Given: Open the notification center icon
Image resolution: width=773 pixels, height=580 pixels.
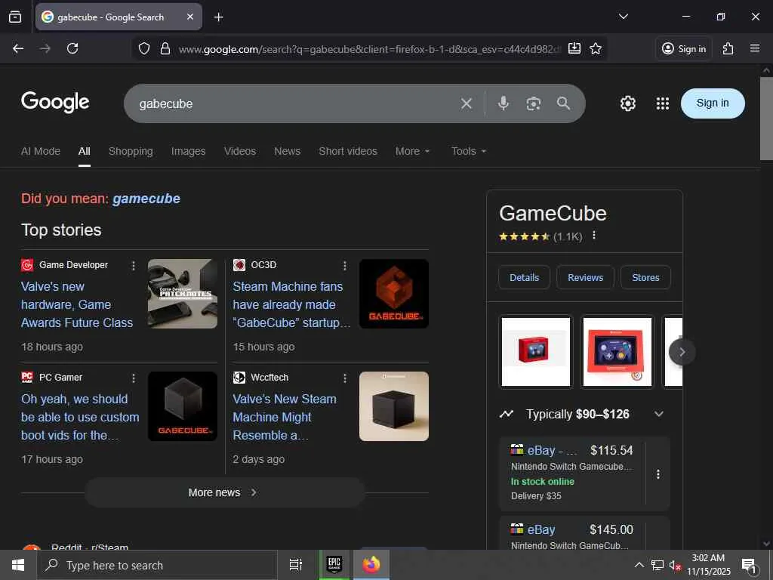Looking at the screenshot, I should click(750, 565).
